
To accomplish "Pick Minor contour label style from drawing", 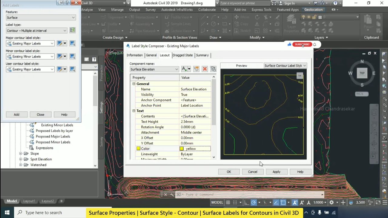I will pos(72,56).
